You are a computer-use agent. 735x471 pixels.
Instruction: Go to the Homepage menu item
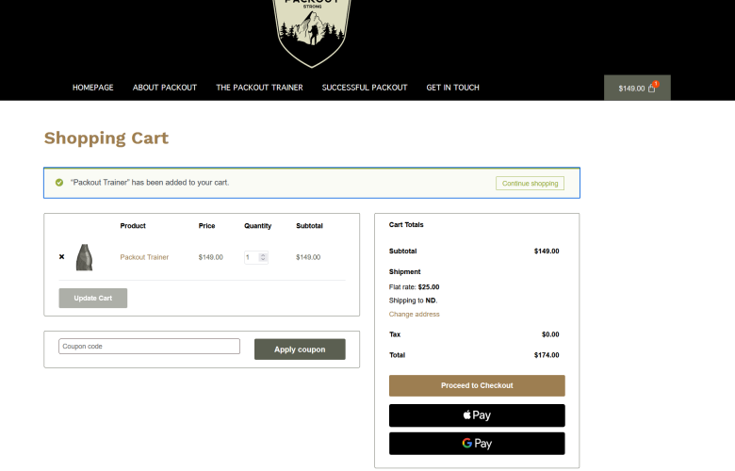tap(92, 88)
